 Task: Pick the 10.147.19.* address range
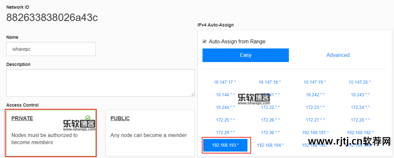315,82
